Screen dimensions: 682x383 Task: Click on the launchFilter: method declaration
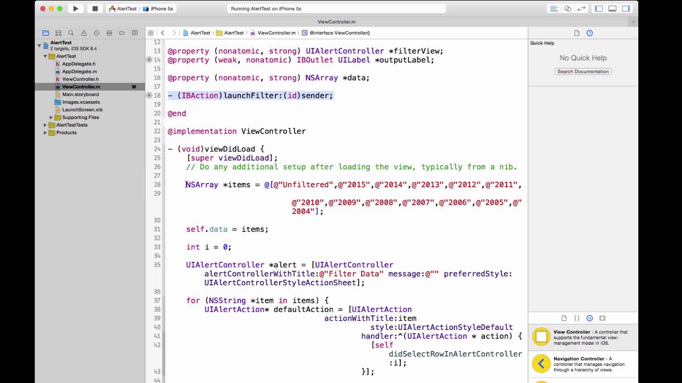point(250,96)
